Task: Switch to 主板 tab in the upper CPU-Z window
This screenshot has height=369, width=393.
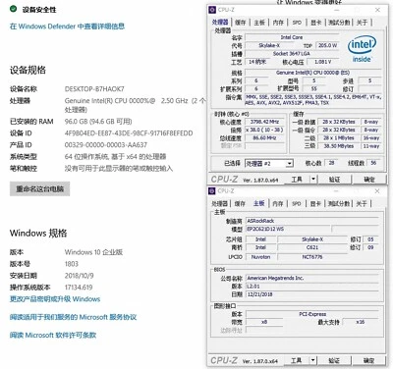Action: coord(259,23)
